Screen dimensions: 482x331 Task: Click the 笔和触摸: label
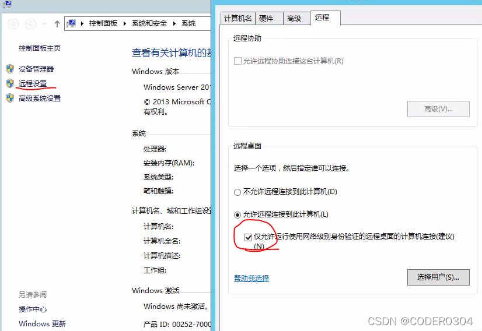coord(158,191)
